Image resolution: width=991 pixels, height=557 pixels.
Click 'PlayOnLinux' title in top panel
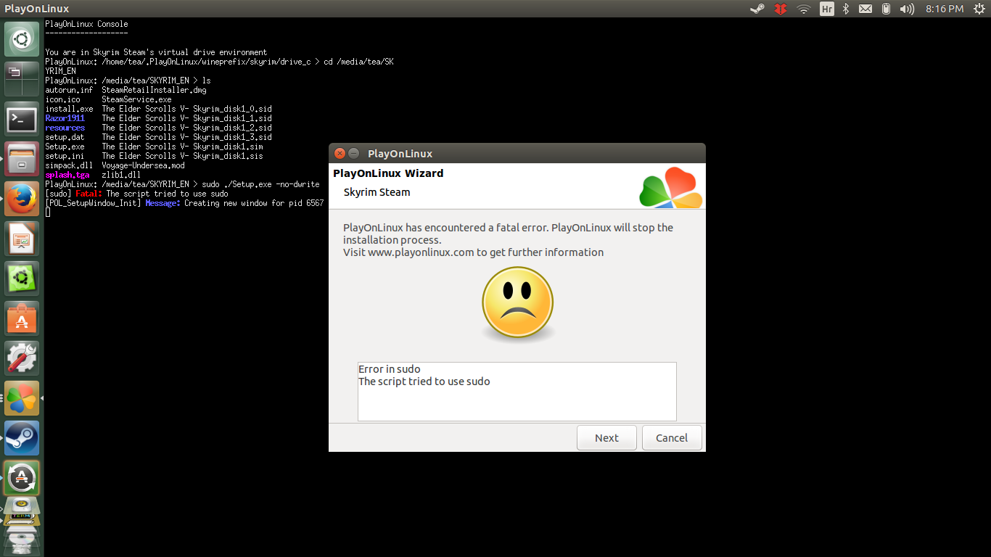(37, 9)
